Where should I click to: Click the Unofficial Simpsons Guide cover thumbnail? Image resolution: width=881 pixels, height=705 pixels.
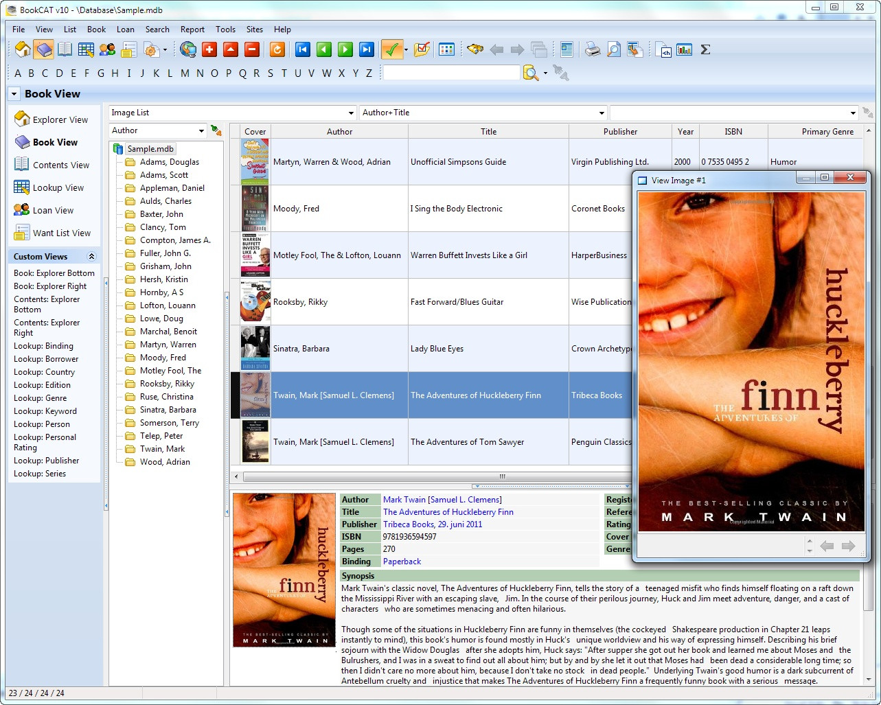click(255, 162)
